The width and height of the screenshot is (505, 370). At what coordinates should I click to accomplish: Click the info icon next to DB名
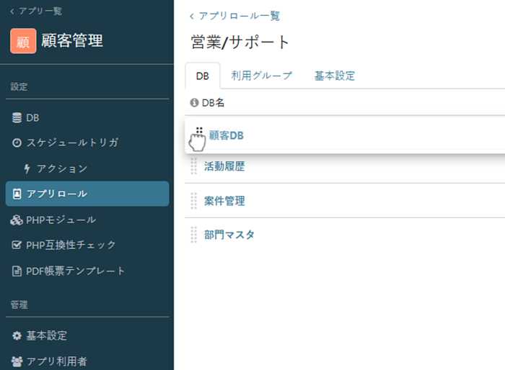193,103
